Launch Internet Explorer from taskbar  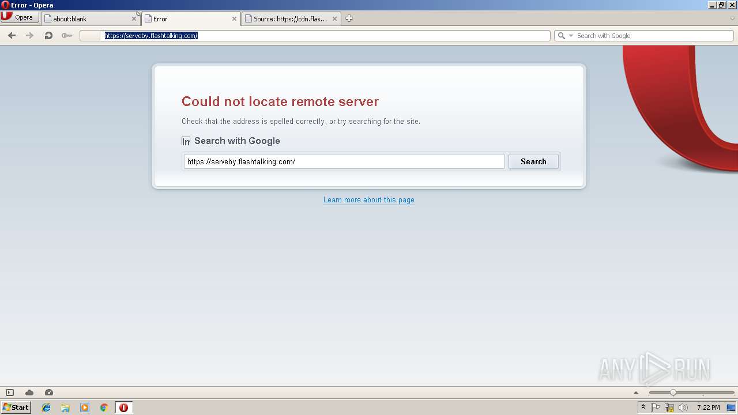point(46,408)
